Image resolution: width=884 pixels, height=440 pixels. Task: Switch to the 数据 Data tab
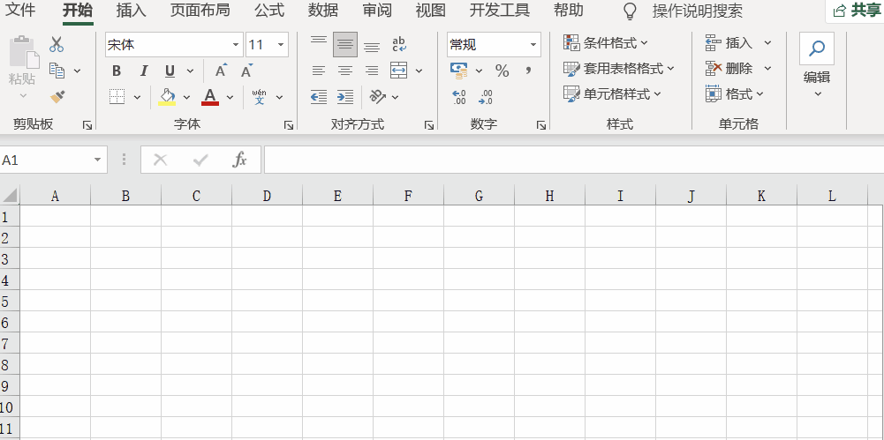(x=323, y=10)
